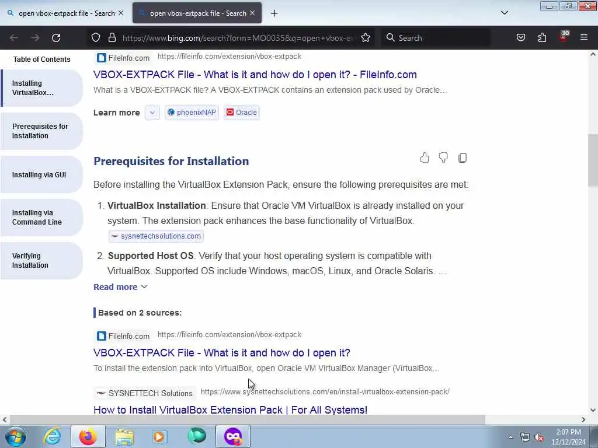598x448 pixels.
Task: Save page to Pocket
Action: [x=520, y=37]
